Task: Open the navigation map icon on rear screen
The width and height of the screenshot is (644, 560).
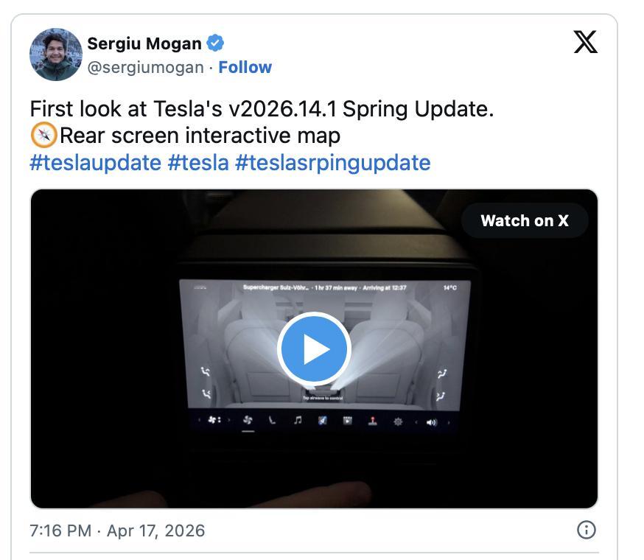Action: [323, 420]
